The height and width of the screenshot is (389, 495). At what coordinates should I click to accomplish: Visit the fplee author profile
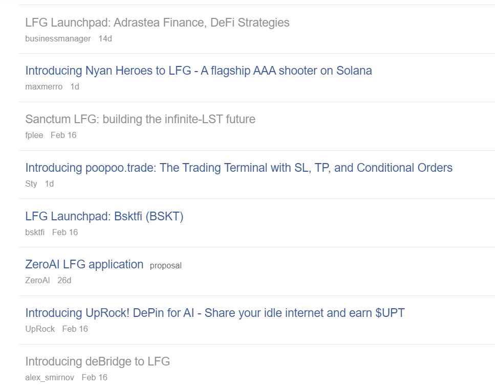(34, 135)
